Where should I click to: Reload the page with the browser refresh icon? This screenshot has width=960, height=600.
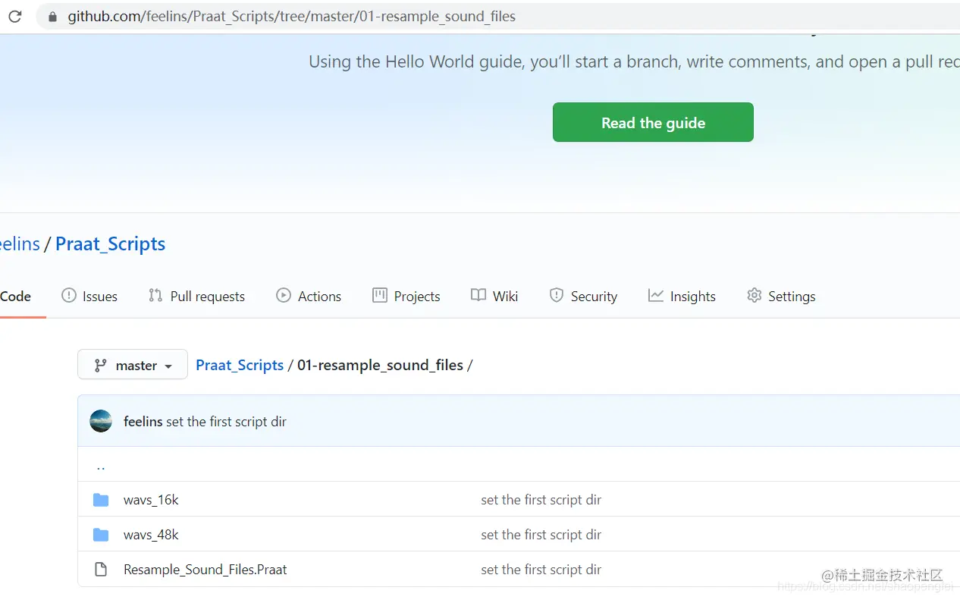coord(14,16)
